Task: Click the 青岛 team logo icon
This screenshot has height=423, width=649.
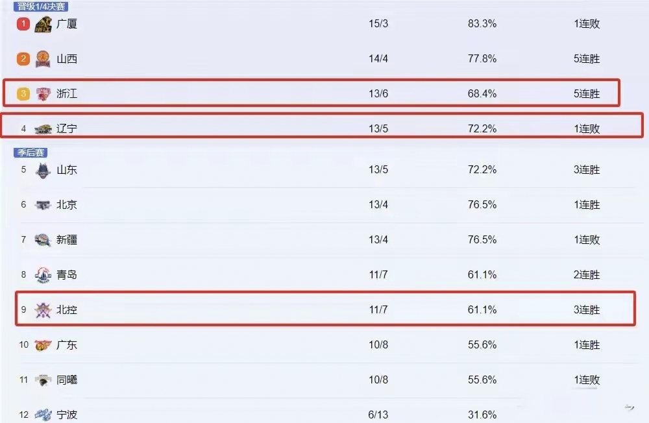Action: pos(43,275)
